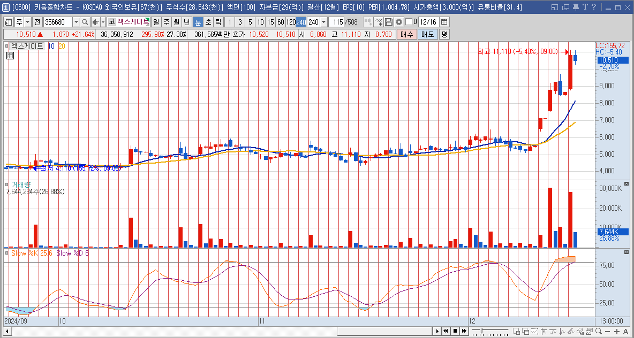Click the orange 20 moving average label
The image size is (634, 338).
pyautogui.click(x=62, y=46)
